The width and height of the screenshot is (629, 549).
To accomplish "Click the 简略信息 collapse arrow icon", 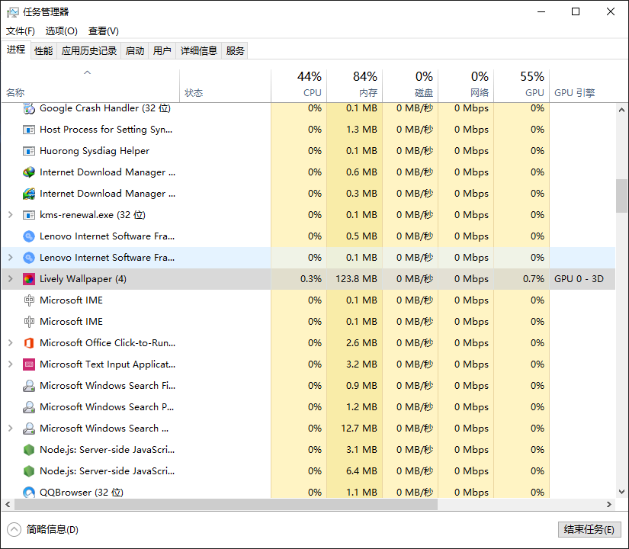I will click(x=14, y=530).
